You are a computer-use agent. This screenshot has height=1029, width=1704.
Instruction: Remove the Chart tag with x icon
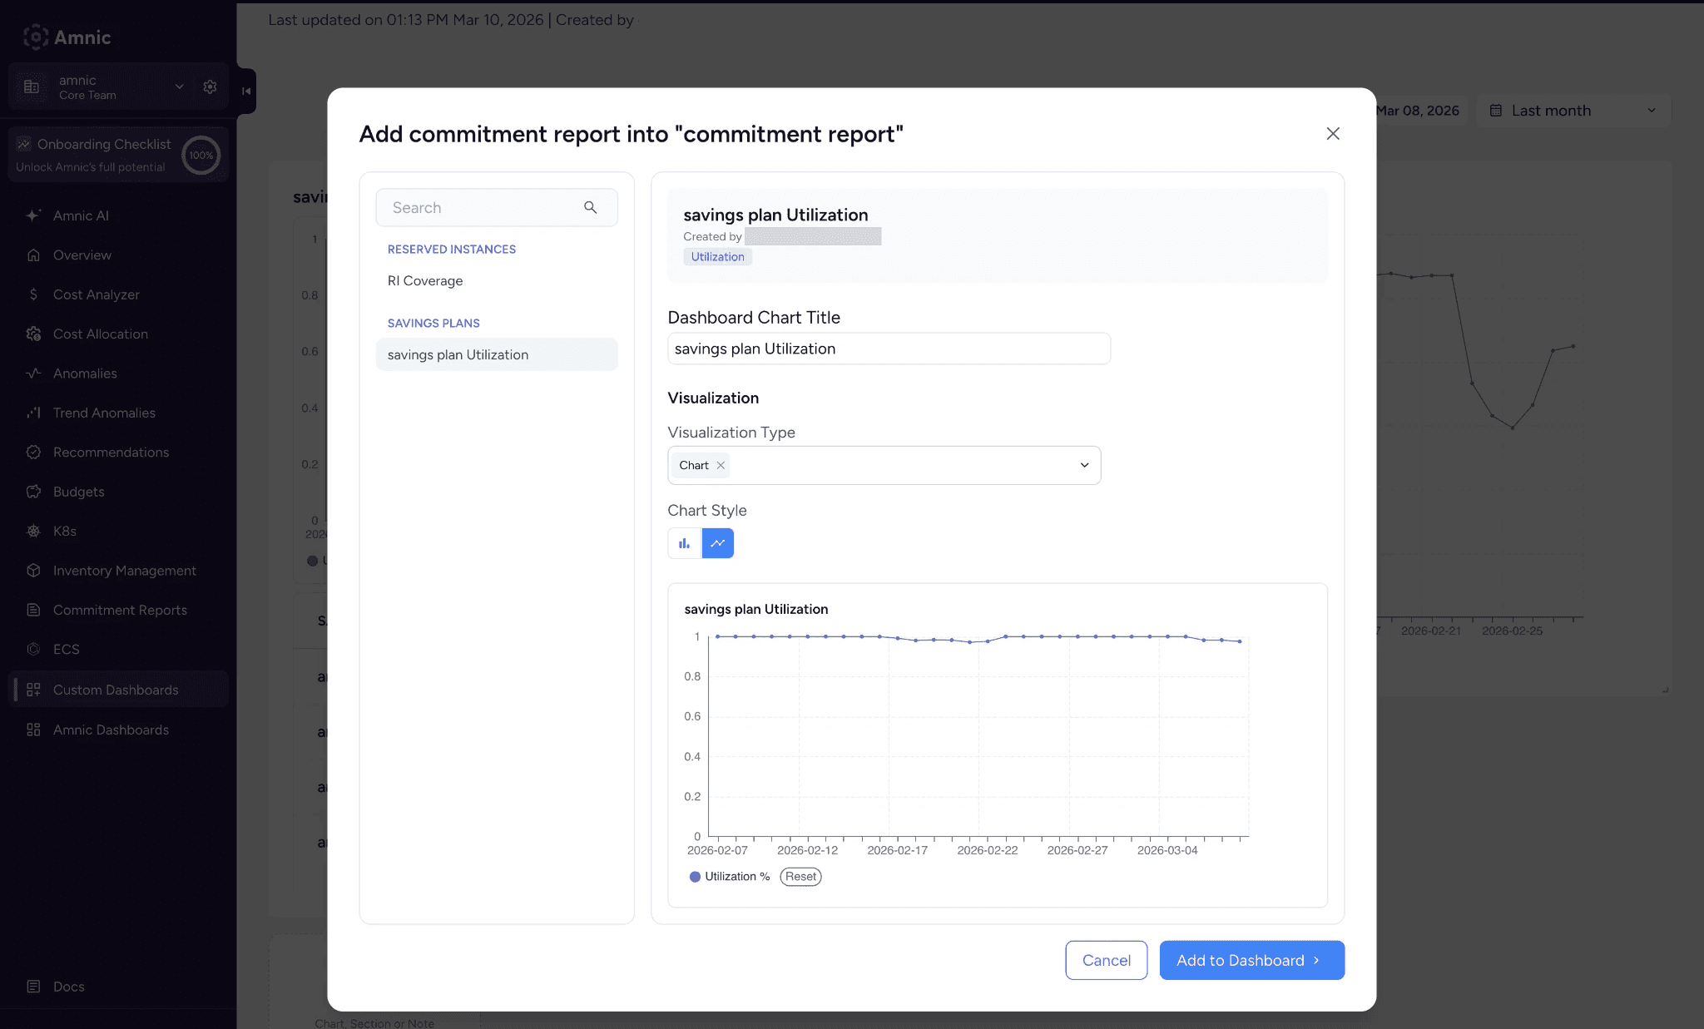point(721,466)
